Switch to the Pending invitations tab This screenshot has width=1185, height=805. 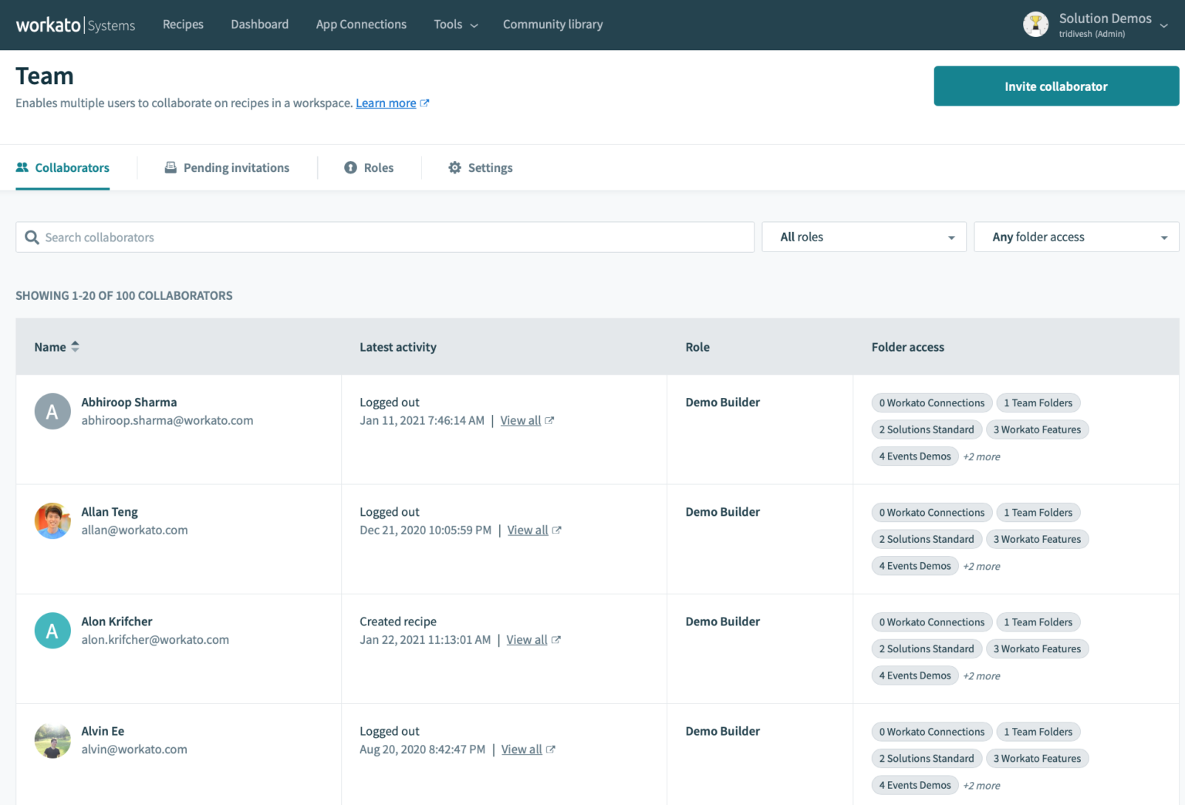[235, 167]
